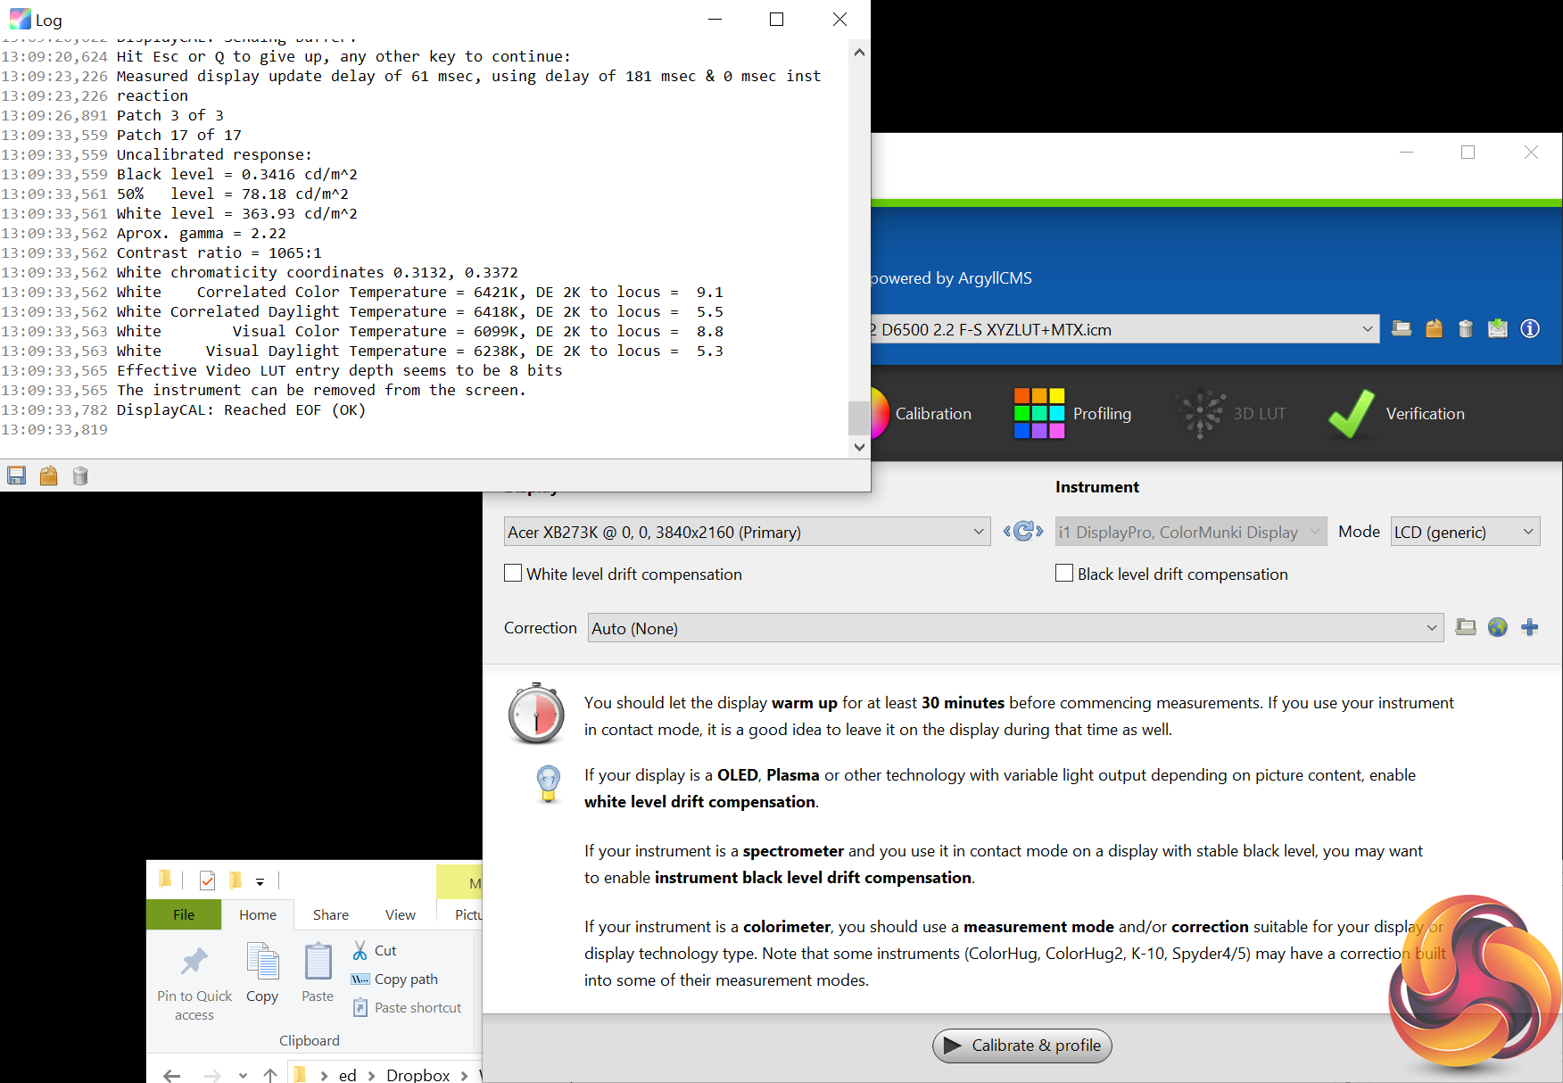
Task: Go up one folder level in Explorer
Action: point(270,1075)
